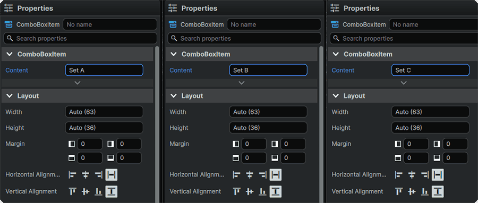The height and width of the screenshot is (203, 478).
Task: Select stretch vertical alignment in Set B panel
Action: pyautogui.click(x=275, y=191)
